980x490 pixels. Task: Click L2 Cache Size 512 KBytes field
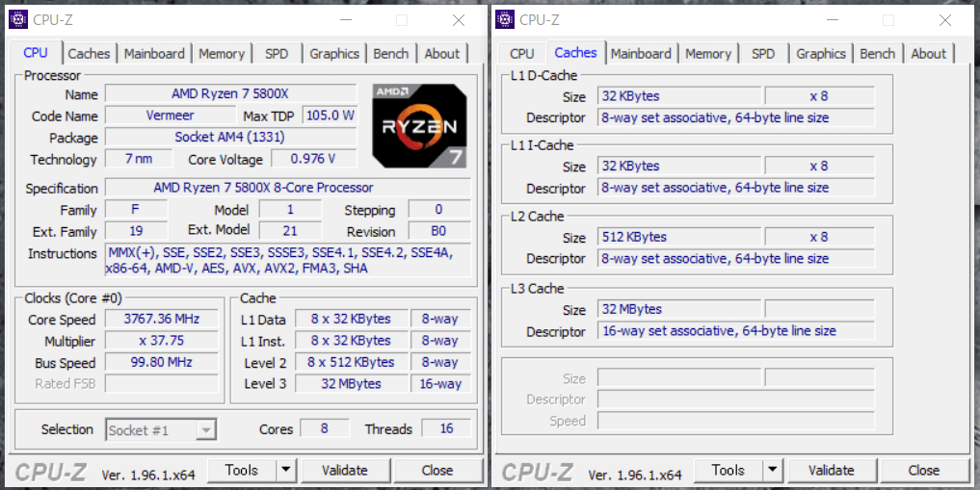pyautogui.click(x=679, y=237)
